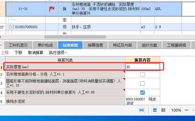This screenshot has height=121, width=195.
Task: Open the 组价方案 tab
Action: (149, 45)
